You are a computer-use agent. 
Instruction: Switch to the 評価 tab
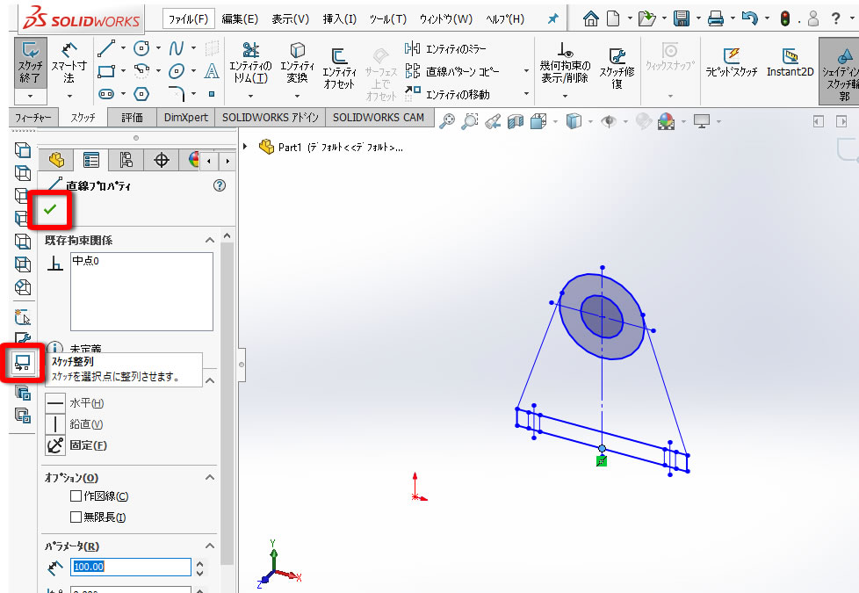point(132,118)
